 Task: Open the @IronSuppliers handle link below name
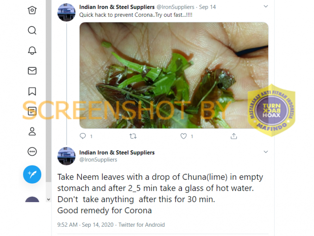pos(98,160)
